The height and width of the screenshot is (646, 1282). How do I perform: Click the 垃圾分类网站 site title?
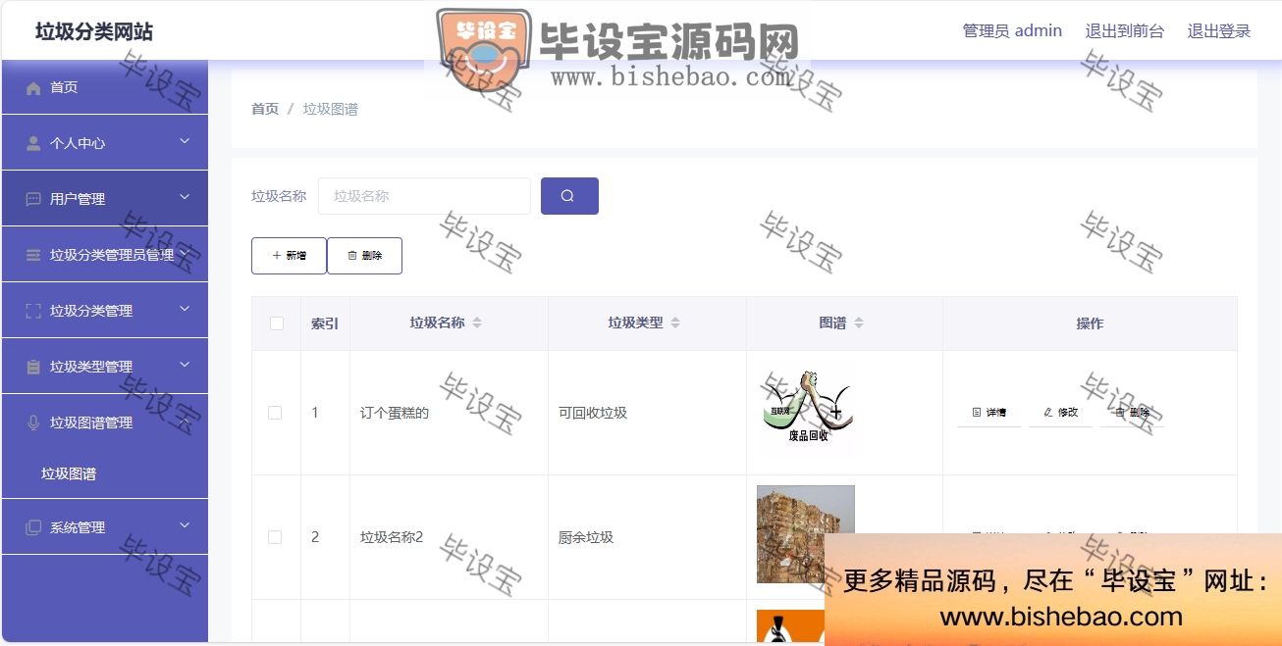pos(94,31)
